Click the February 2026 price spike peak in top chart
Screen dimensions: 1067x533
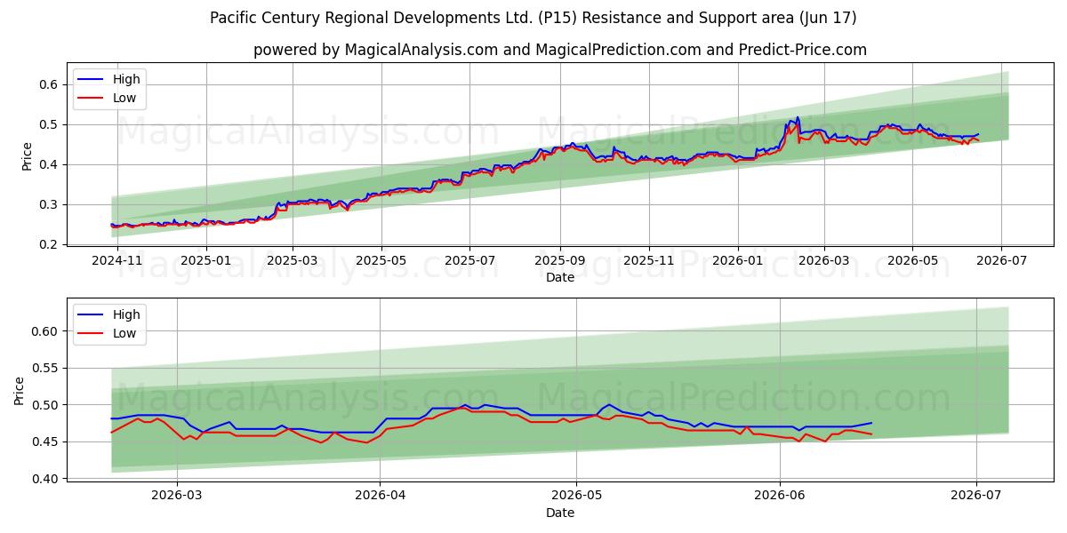point(798,117)
